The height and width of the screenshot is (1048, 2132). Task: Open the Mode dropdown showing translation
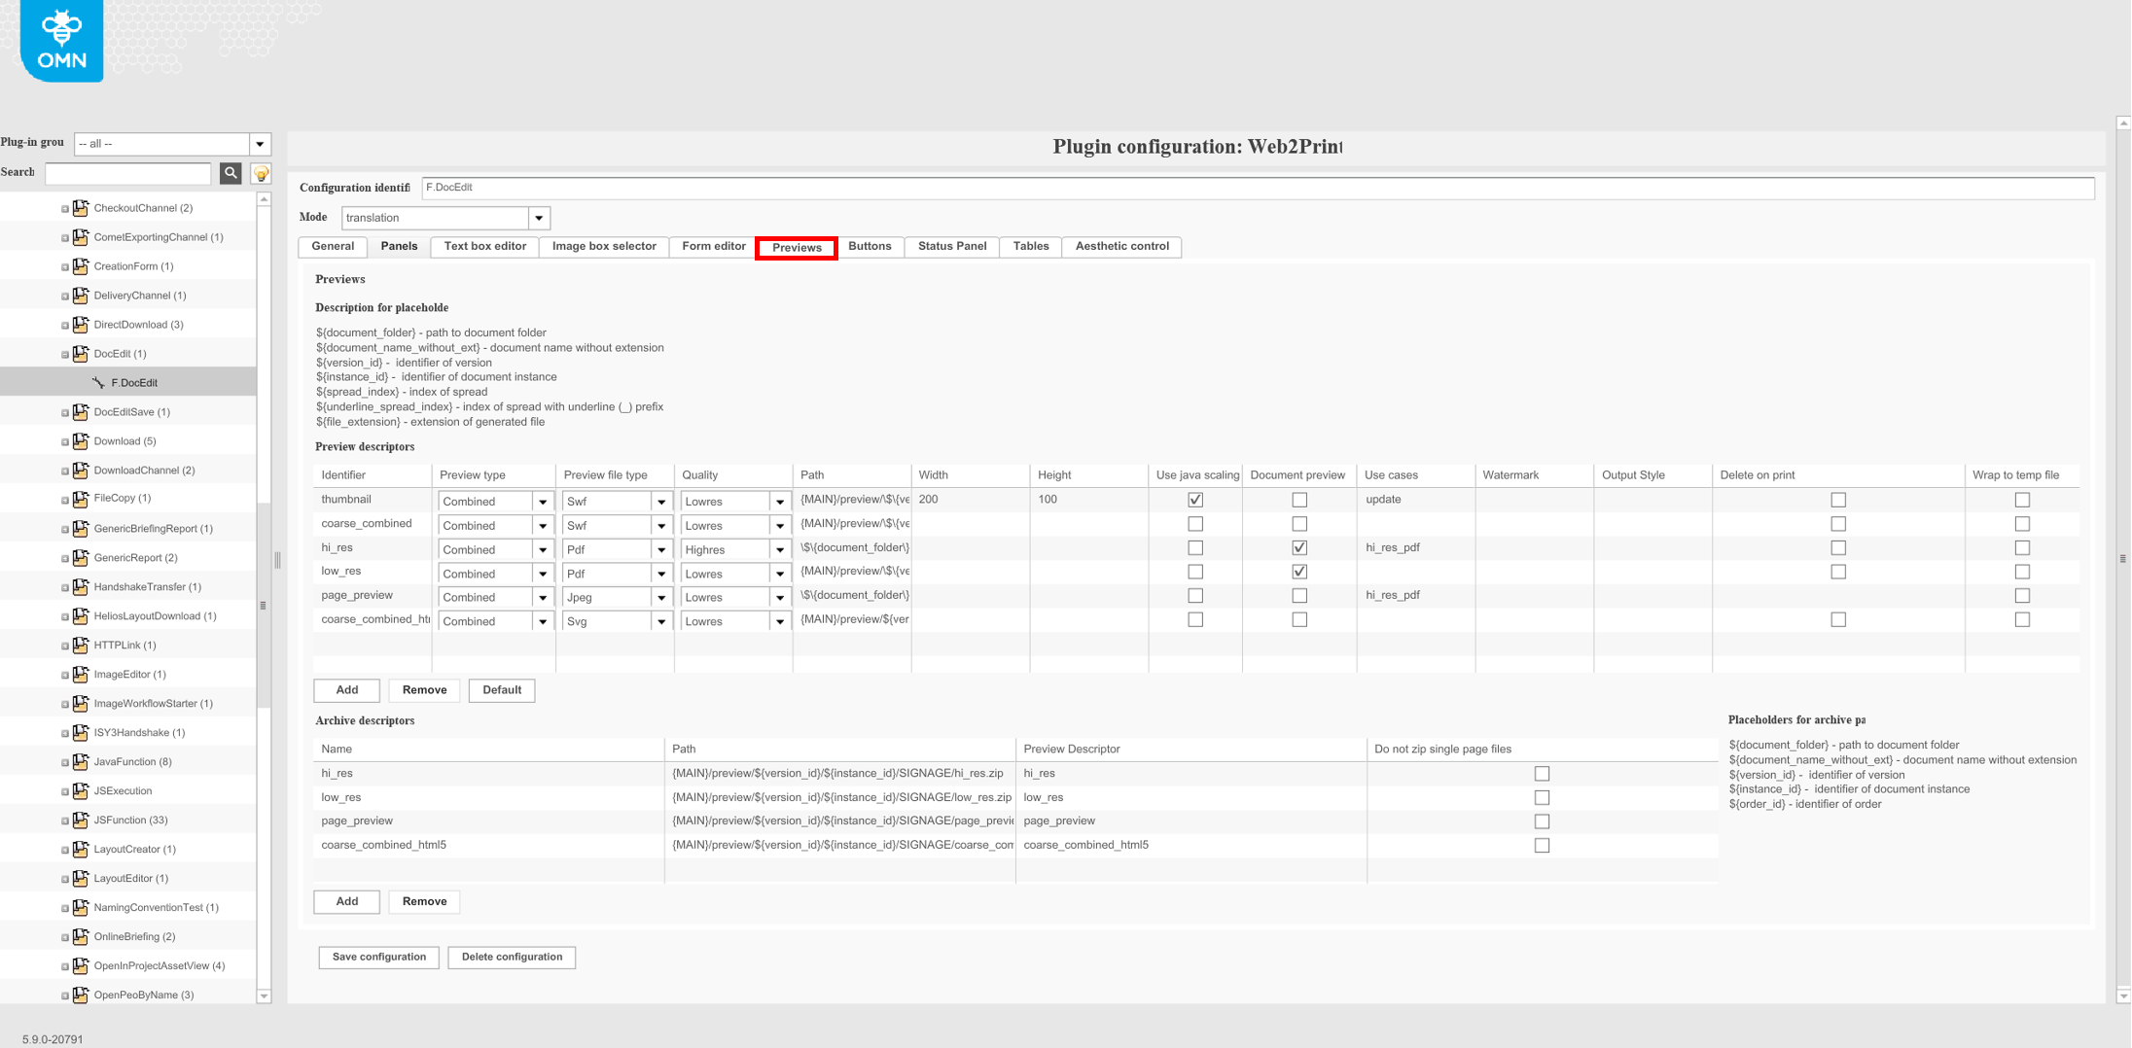pos(539,217)
